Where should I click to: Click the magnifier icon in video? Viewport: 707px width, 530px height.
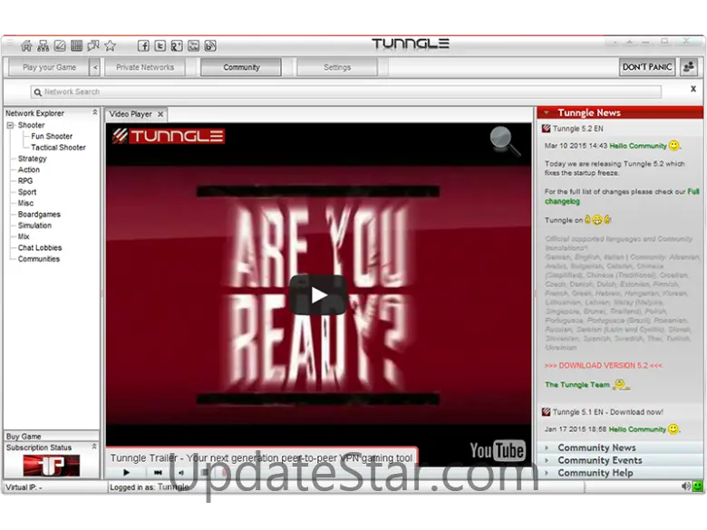[x=505, y=141]
